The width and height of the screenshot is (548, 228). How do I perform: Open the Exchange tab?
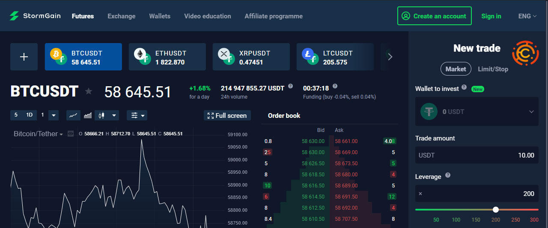tap(121, 16)
